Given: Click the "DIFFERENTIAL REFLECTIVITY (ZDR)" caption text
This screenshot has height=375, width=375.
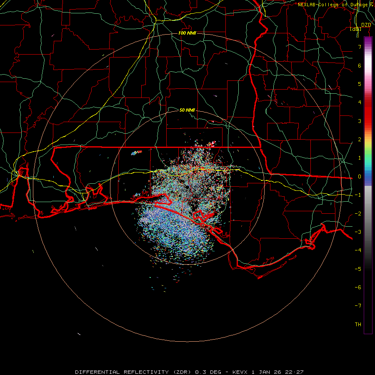Looking at the screenshot, I should coord(134,372).
